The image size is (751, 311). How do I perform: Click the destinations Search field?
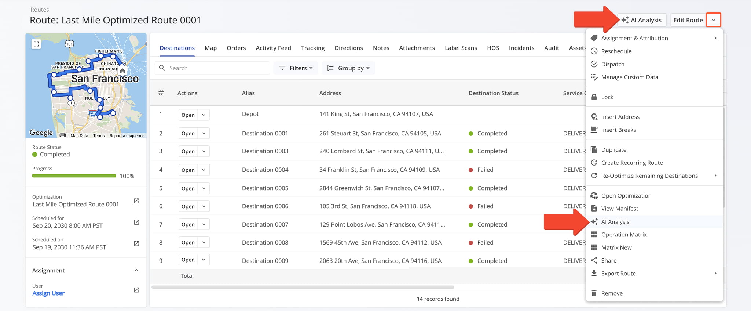point(213,68)
